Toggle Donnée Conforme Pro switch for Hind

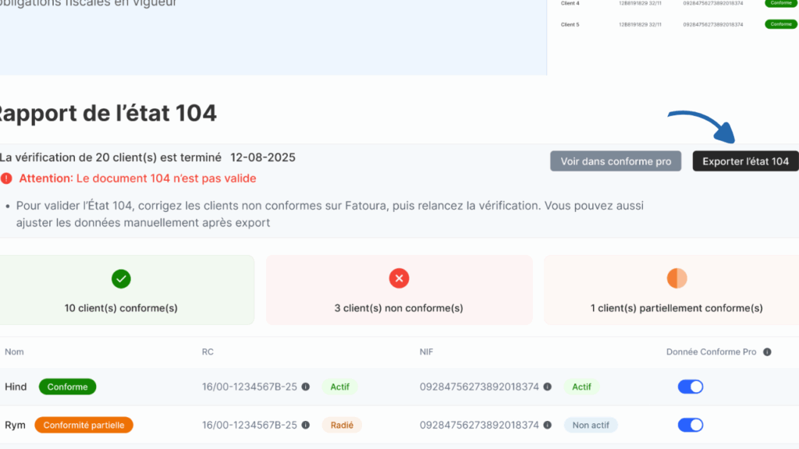tap(691, 387)
